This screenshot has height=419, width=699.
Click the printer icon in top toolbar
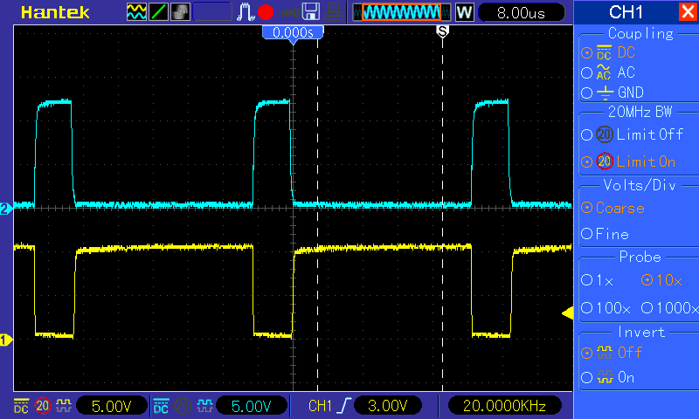point(334,12)
